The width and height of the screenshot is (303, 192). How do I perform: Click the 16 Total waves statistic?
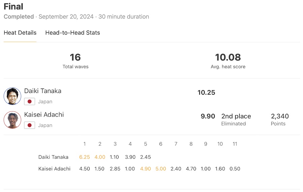tap(75, 61)
